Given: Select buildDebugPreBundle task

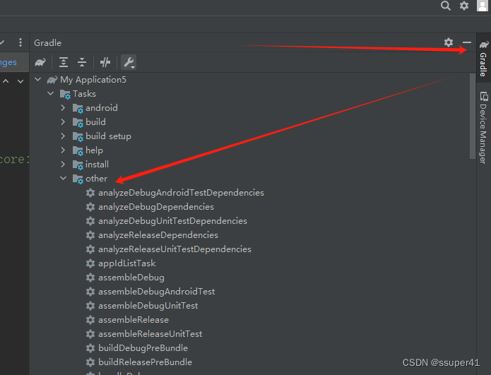Looking at the screenshot, I should coord(143,347).
